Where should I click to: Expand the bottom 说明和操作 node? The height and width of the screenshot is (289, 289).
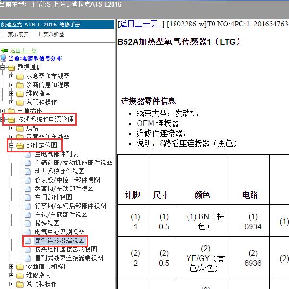click(x=11, y=284)
